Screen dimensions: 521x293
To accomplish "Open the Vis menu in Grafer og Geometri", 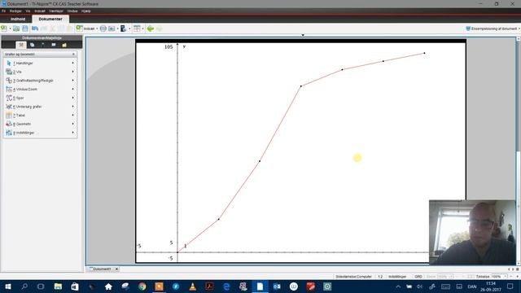I will pyautogui.click(x=40, y=72).
